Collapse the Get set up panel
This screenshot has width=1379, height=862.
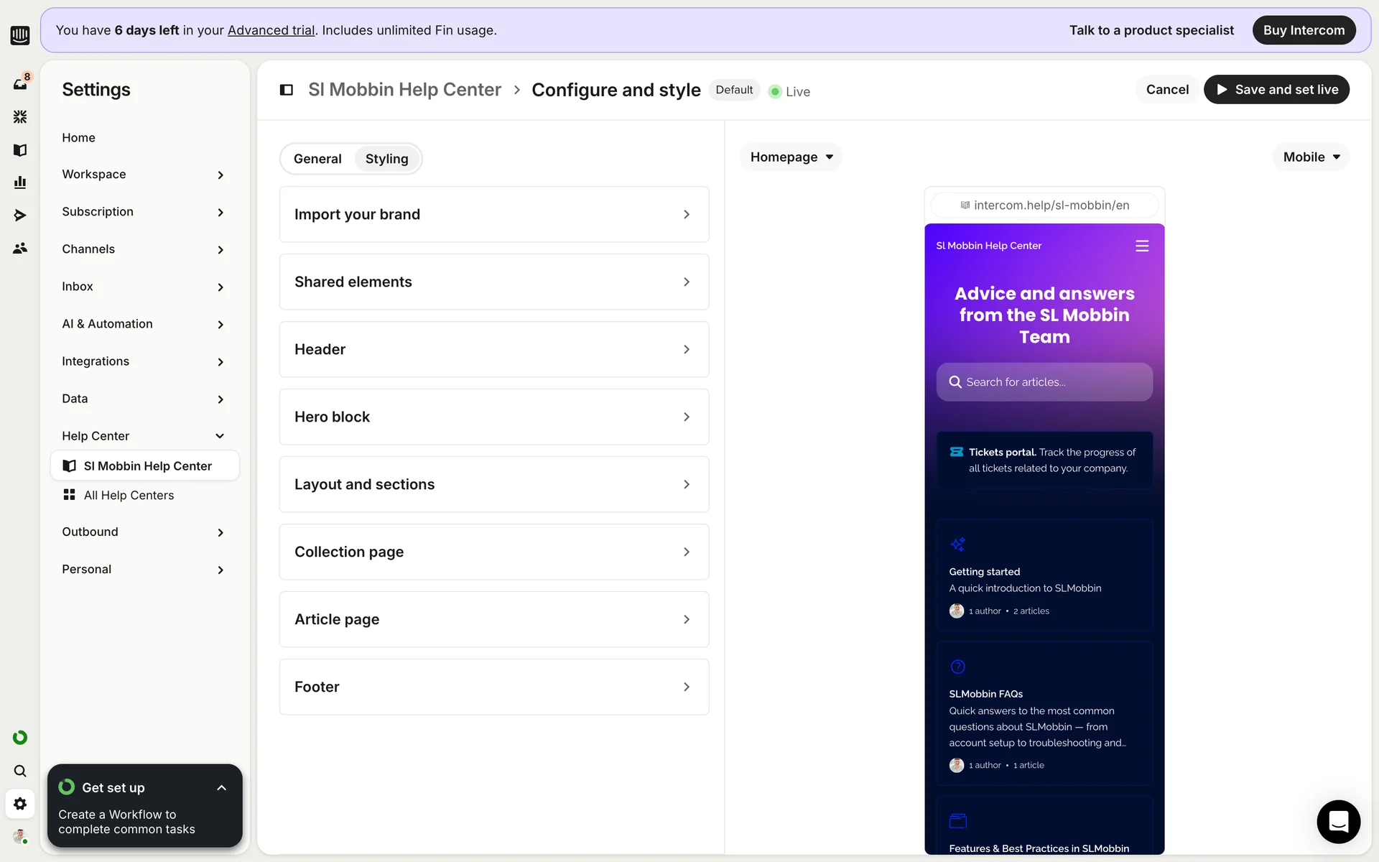[221, 788]
